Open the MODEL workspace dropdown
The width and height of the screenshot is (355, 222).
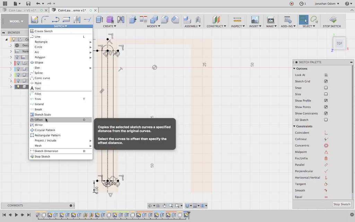pos(16,21)
